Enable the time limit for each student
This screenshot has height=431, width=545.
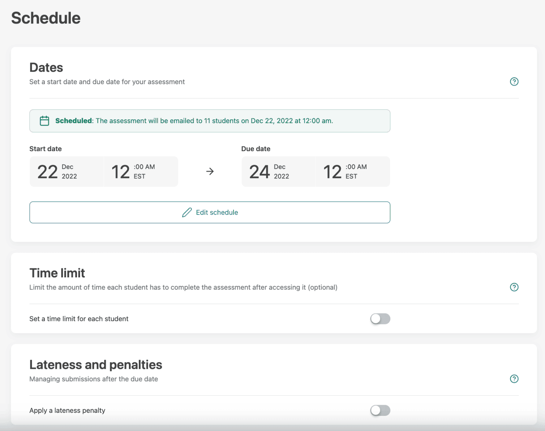[380, 319]
